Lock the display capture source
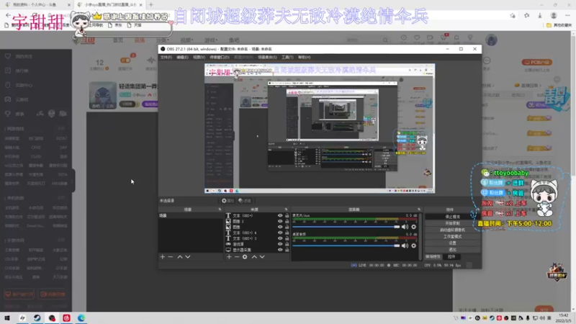The width and height of the screenshot is (576, 324). tap(287, 250)
